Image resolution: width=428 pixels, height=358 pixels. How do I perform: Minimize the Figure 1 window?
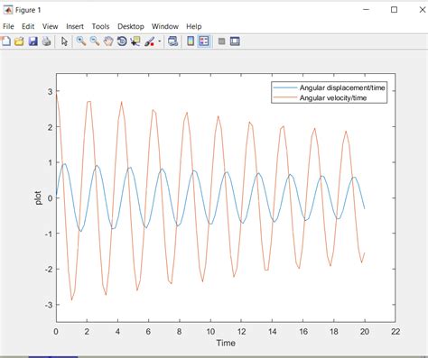366,10
